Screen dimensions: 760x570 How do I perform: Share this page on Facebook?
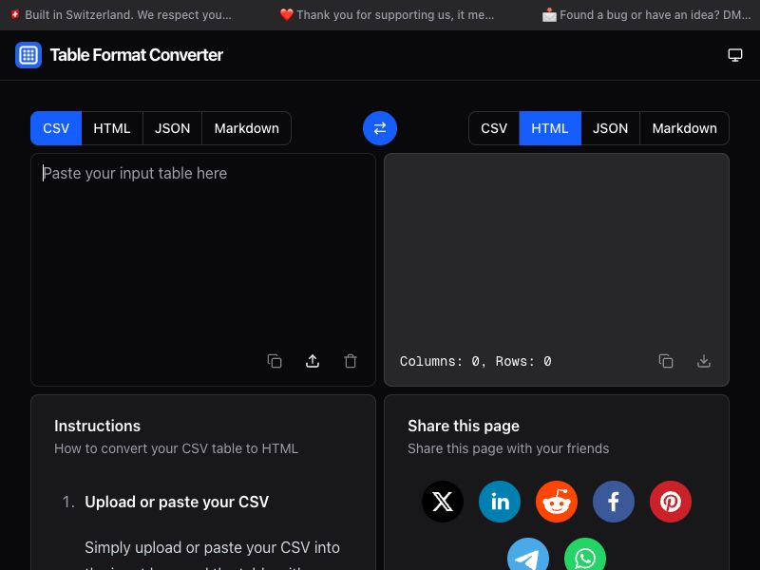614,502
